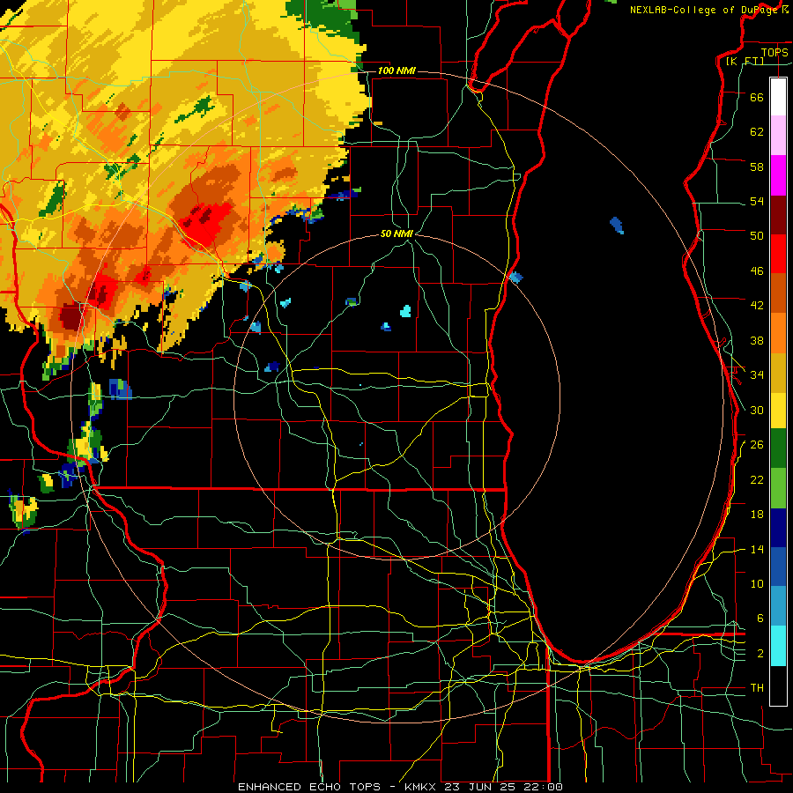Viewport: 793px width, 793px height.
Task: Click the bright red legend swatch
Action: tap(778, 254)
